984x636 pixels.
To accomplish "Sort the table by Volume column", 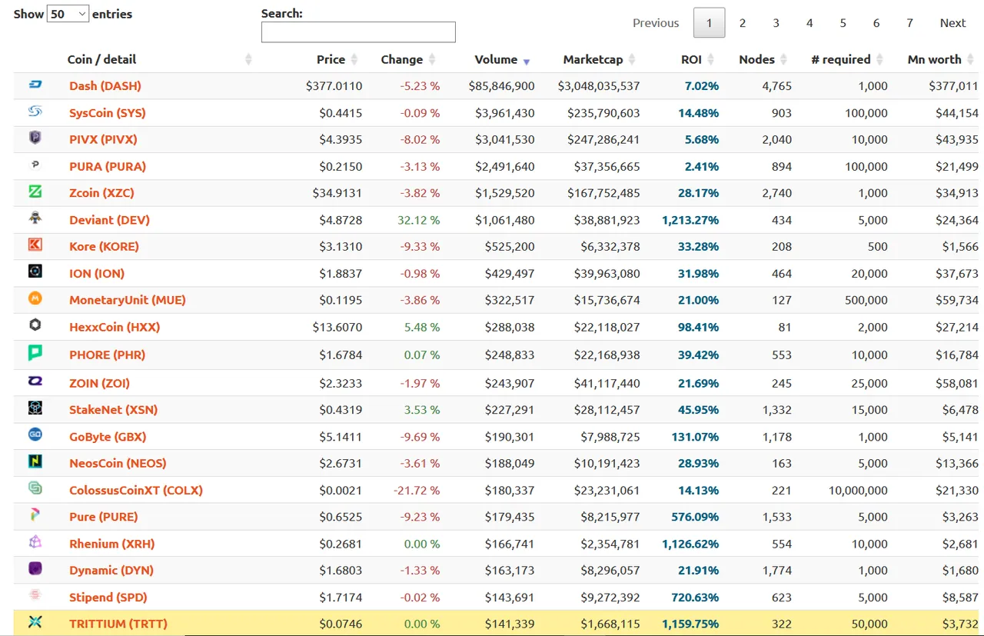I will tap(502, 59).
